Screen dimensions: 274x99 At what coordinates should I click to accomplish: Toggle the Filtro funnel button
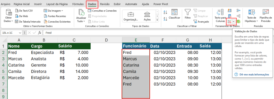click(x=188, y=14)
